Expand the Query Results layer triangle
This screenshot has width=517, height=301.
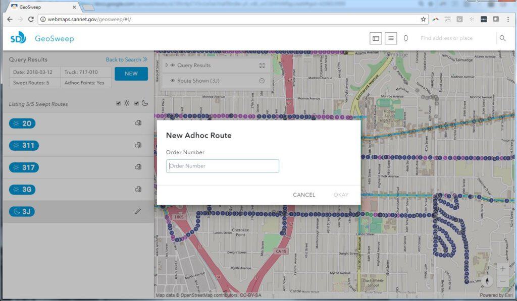click(x=167, y=66)
